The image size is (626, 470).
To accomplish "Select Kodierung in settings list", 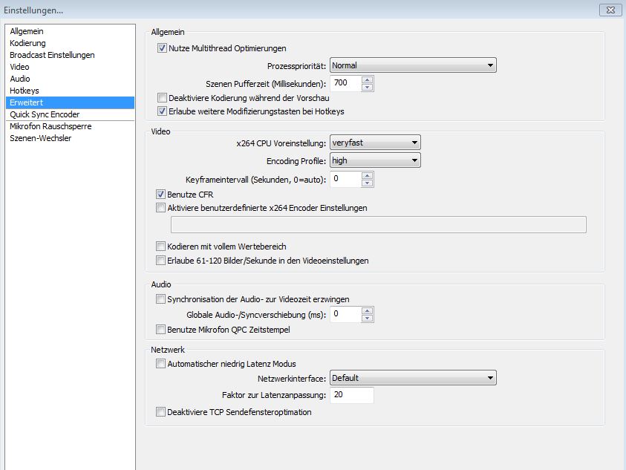I will pyautogui.click(x=27, y=43).
